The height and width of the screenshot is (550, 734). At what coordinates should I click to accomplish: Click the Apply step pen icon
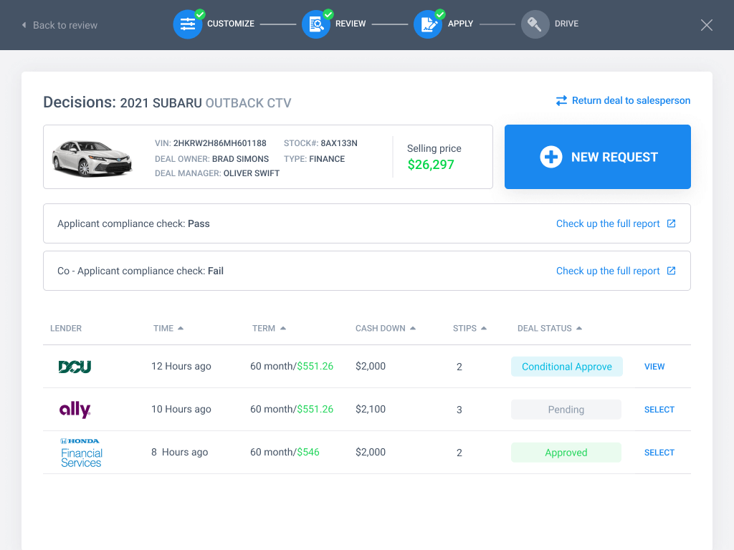[x=428, y=24]
